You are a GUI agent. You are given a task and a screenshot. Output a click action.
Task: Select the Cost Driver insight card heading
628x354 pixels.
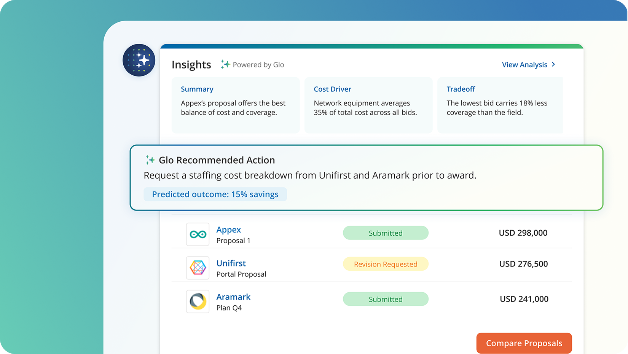pos(332,89)
